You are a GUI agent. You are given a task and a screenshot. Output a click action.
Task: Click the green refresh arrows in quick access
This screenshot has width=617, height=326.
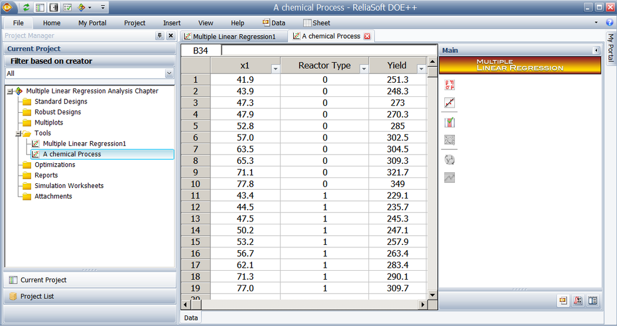(26, 8)
